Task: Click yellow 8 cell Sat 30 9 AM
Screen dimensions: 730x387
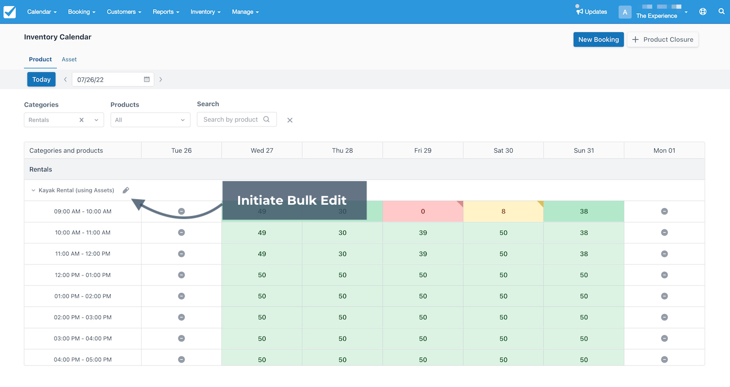Action: pos(504,211)
